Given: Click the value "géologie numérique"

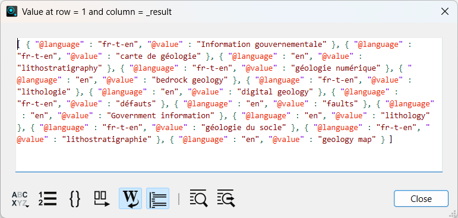Looking at the screenshot, I should [336, 68].
